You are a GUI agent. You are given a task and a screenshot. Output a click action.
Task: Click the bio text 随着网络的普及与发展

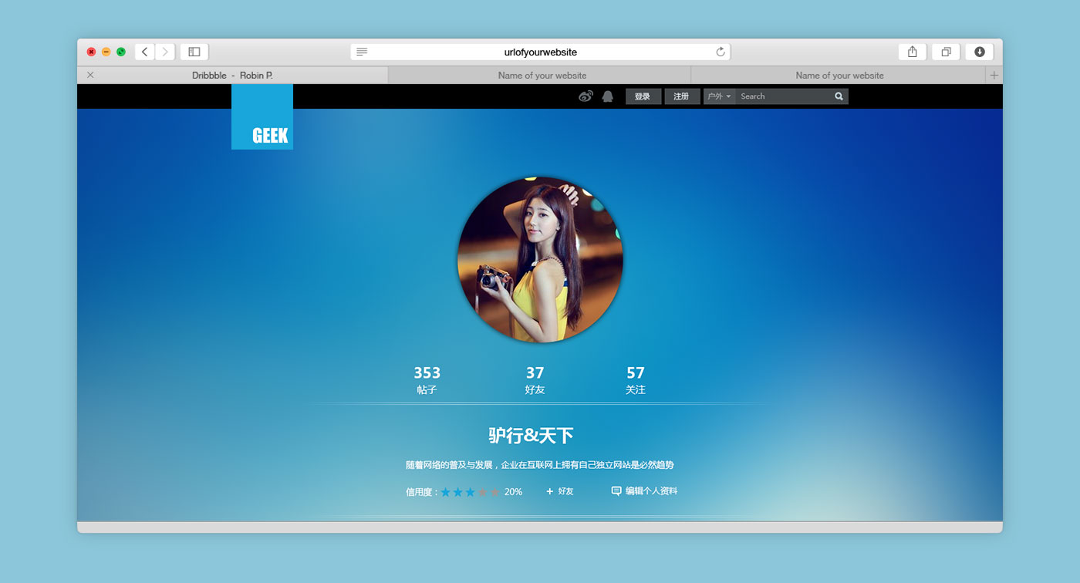[x=540, y=465]
